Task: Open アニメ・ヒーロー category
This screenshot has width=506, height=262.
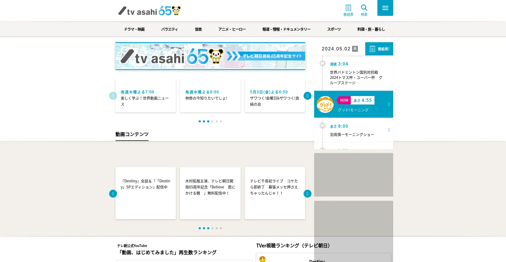Action: pos(232,29)
